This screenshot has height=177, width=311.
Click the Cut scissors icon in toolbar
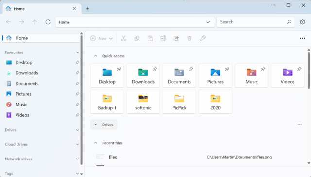(124, 38)
